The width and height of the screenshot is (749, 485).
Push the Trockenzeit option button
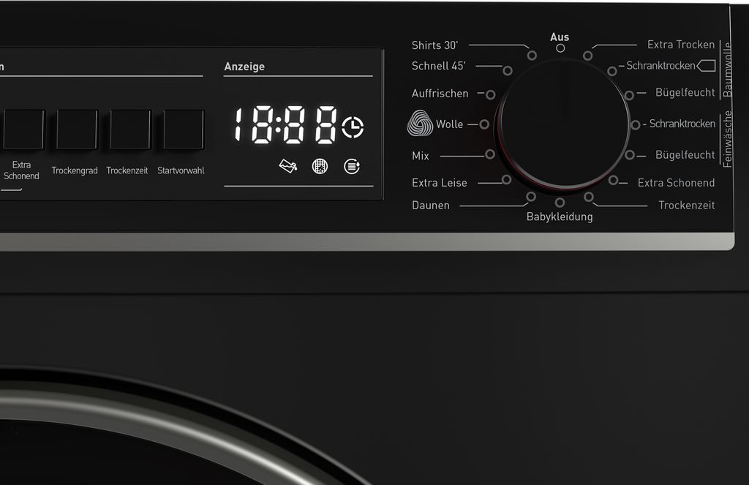(x=130, y=129)
